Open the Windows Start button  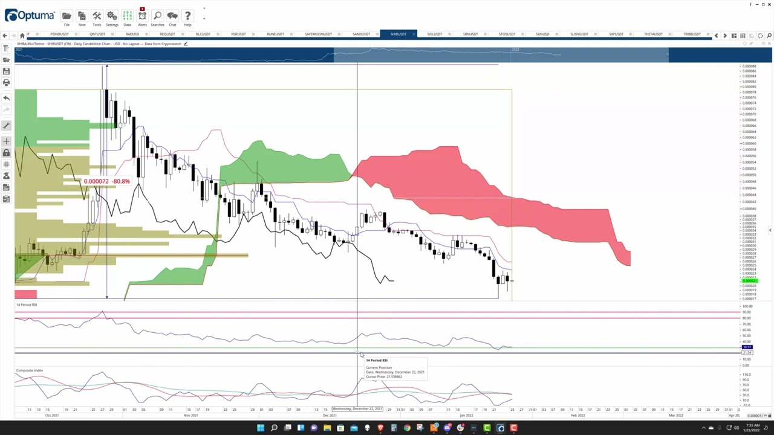(261, 428)
